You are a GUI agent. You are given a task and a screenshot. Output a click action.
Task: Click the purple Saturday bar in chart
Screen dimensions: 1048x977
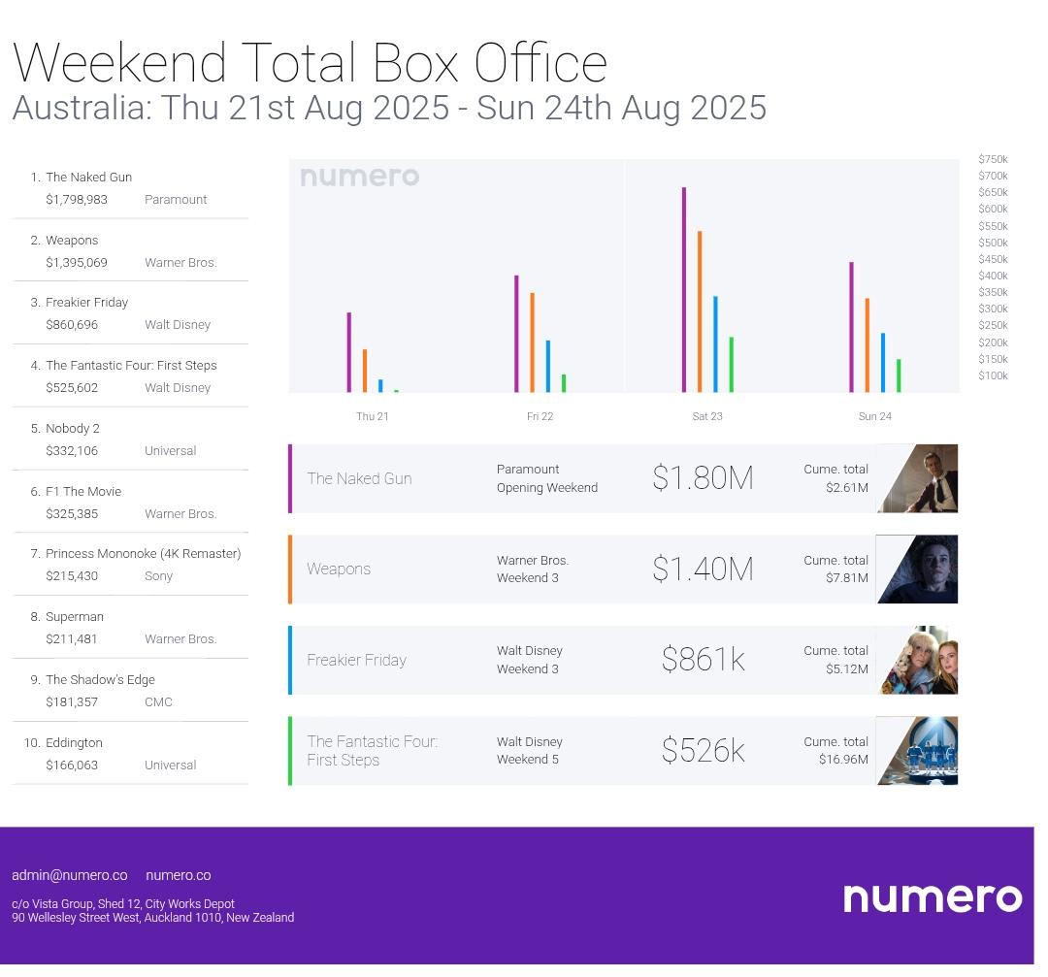point(684,290)
